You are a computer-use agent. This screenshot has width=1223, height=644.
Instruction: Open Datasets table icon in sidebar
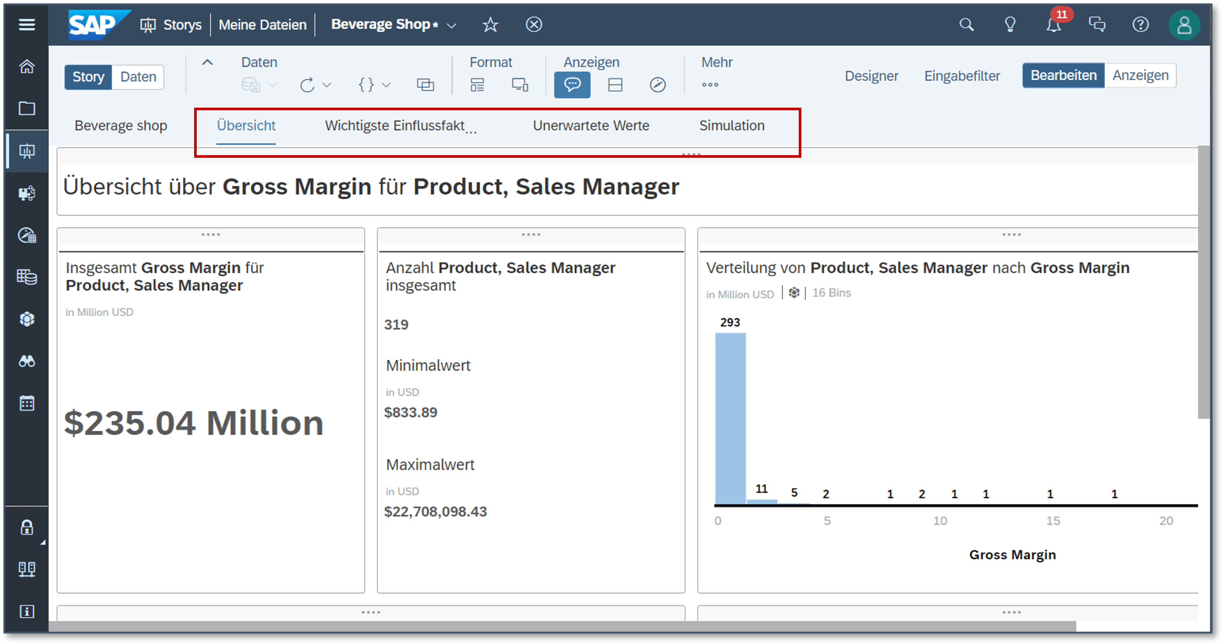(x=27, y=277)
